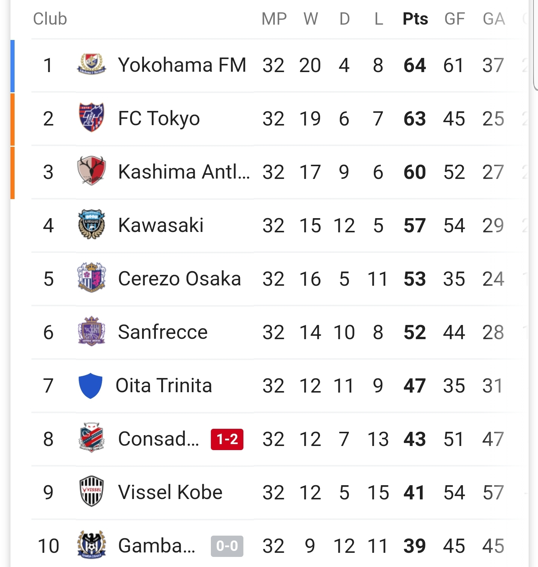Click the MP column header
The image size is (538, 567).
[x=274, y=19]
